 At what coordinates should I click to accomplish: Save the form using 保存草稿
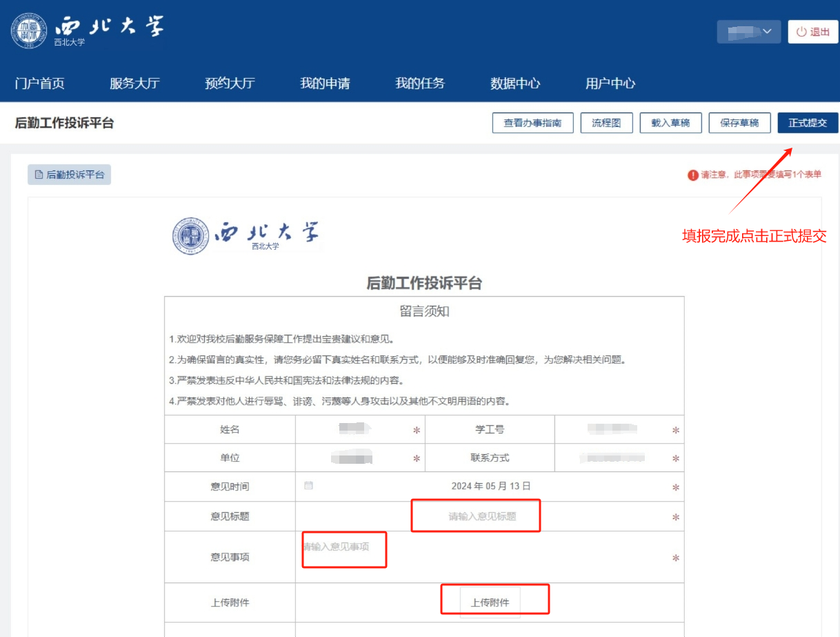[x=739, y=123]
